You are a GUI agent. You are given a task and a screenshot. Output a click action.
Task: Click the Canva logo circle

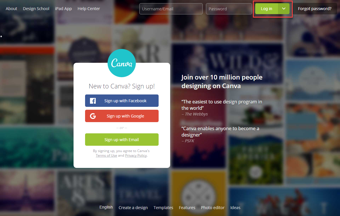point(122,63)
